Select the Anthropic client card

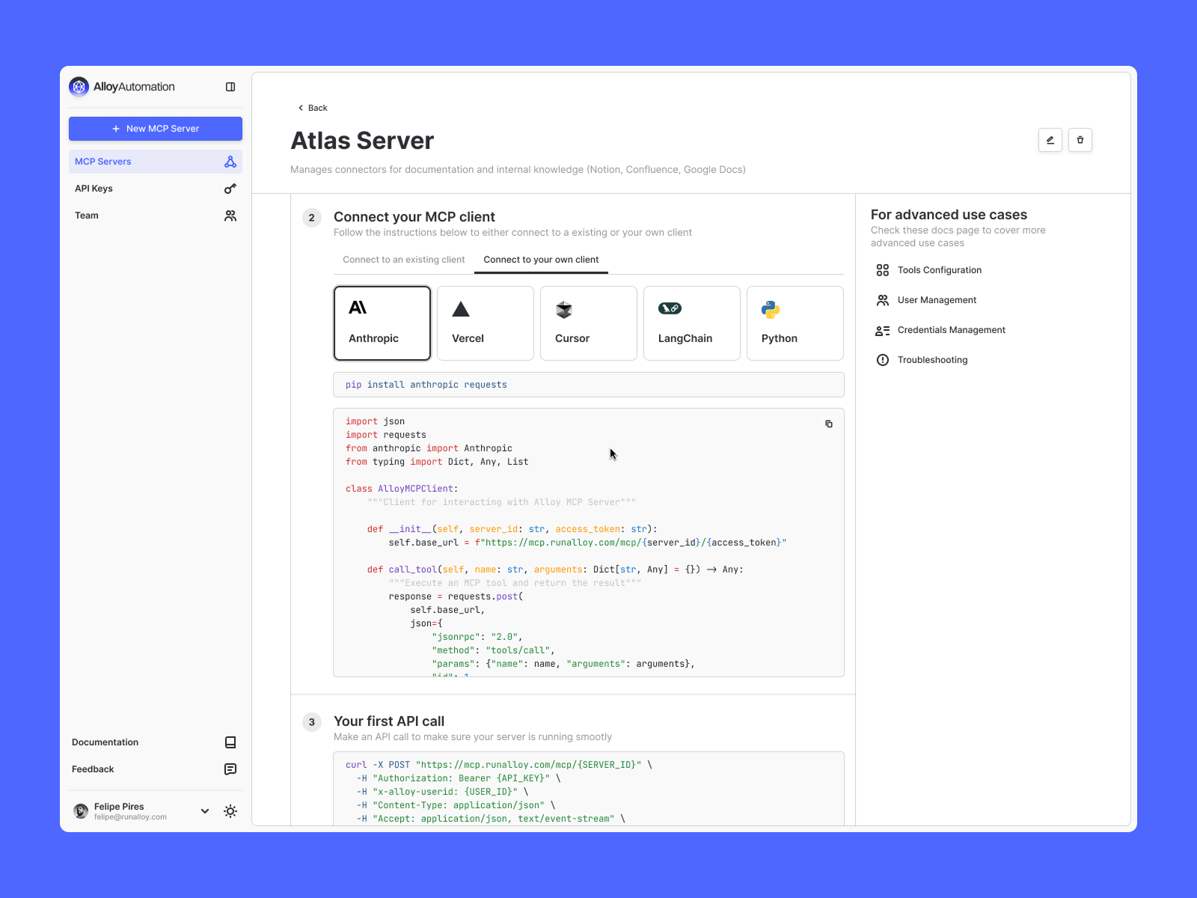(382, 323)
